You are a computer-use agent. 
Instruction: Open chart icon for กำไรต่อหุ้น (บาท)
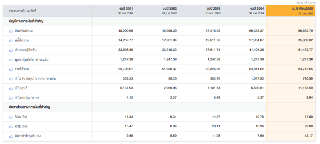(x=11, y=98)
